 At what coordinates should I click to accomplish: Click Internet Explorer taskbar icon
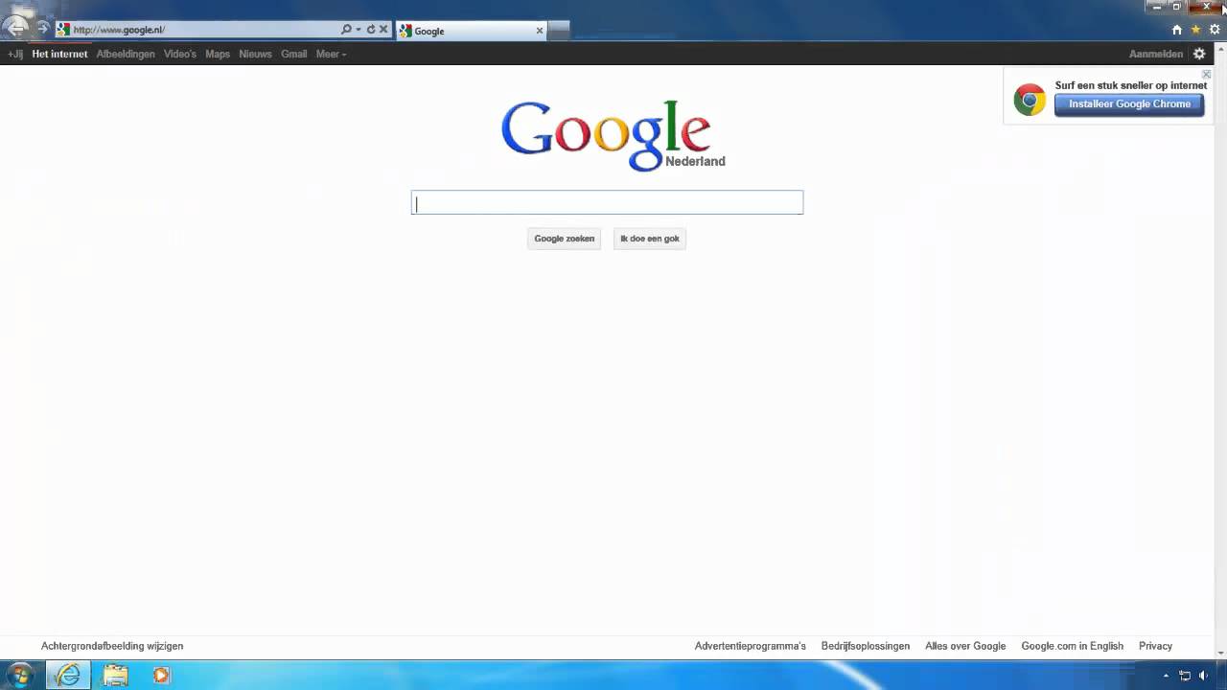(x=69, y=675)
